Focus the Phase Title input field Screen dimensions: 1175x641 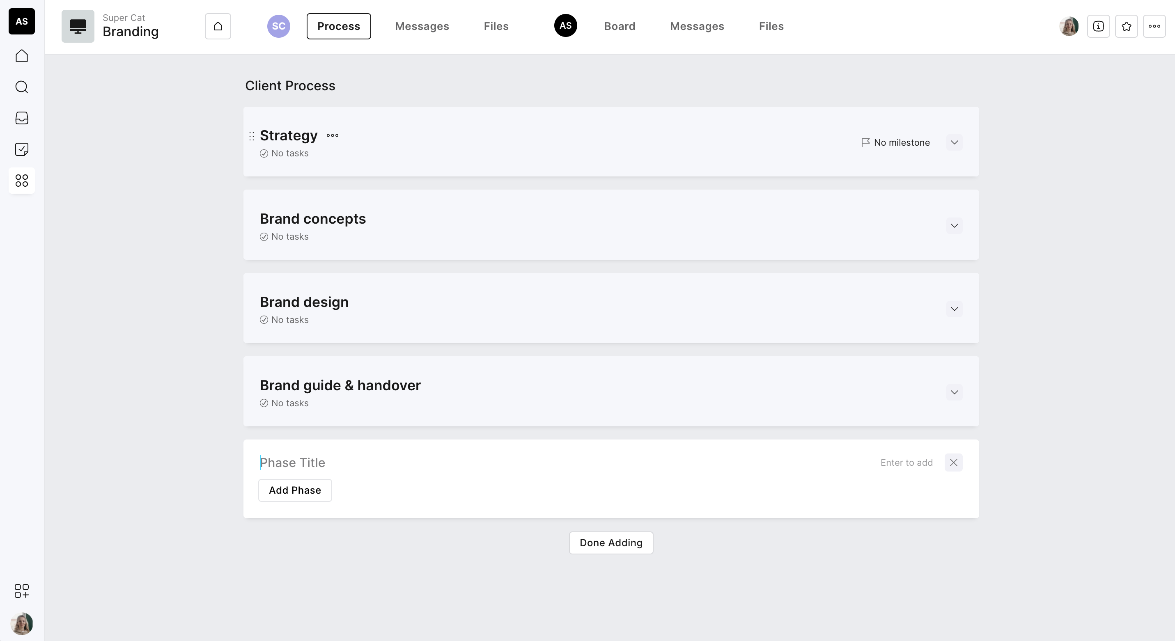pos(547,463)
